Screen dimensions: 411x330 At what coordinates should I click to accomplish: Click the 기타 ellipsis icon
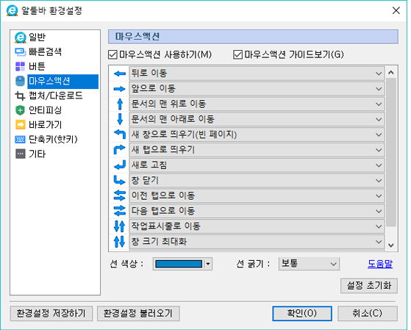[21, 154]
